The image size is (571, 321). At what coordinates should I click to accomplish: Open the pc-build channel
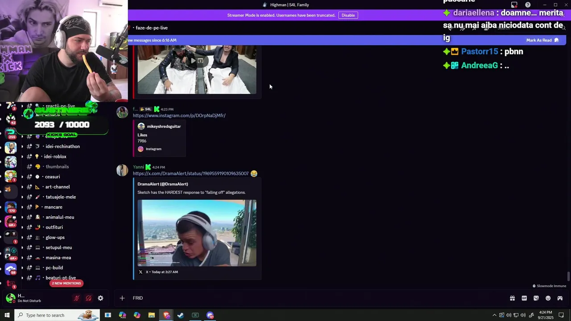54,268
